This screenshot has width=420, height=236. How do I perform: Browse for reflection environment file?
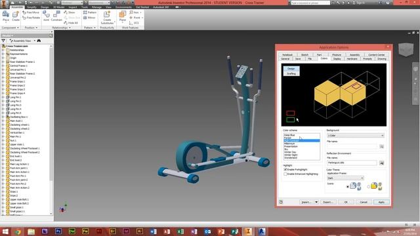[382, 163]
